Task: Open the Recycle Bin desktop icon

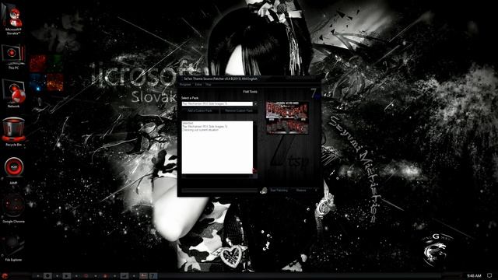Action: (13, 131)
